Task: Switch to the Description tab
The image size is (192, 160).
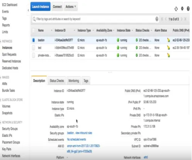Action: [39, 81]
